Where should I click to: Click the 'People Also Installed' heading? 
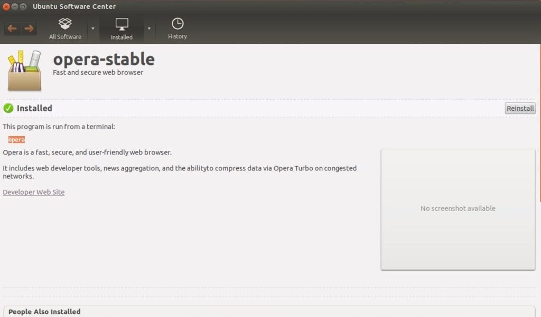[44, 312]
